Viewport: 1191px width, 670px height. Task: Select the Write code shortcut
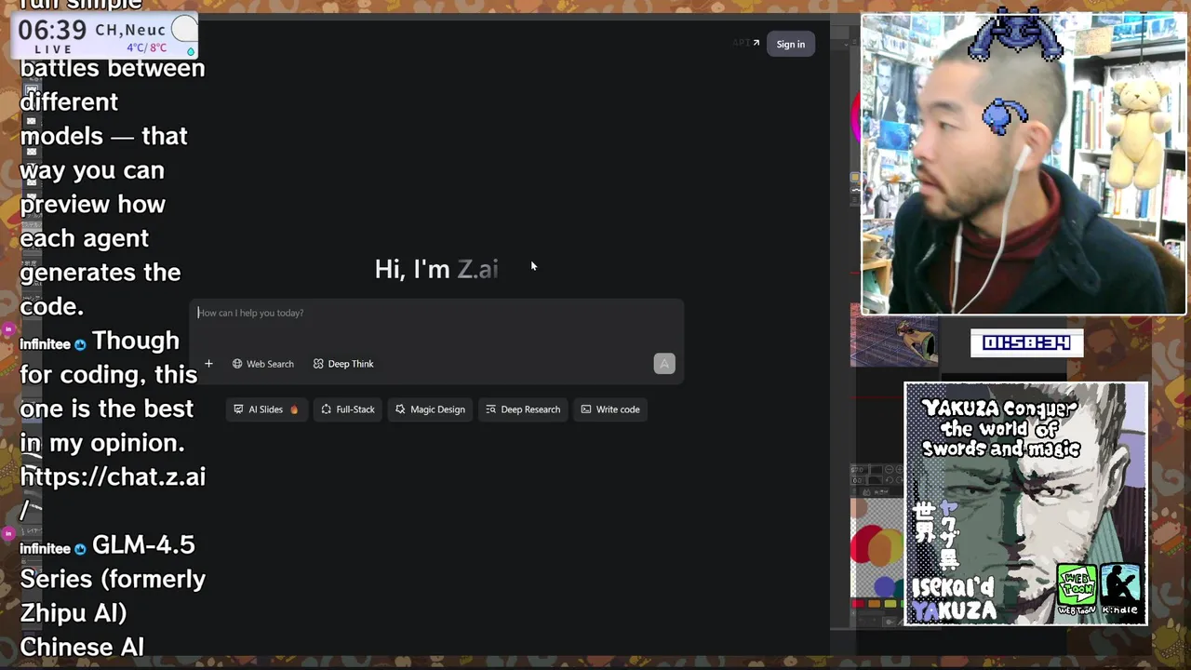tap(610, 409)
